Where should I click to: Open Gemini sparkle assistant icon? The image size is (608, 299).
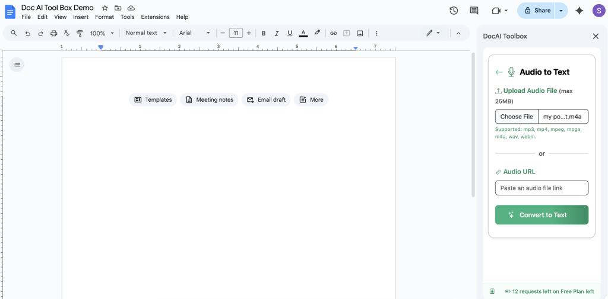point(579,11)
